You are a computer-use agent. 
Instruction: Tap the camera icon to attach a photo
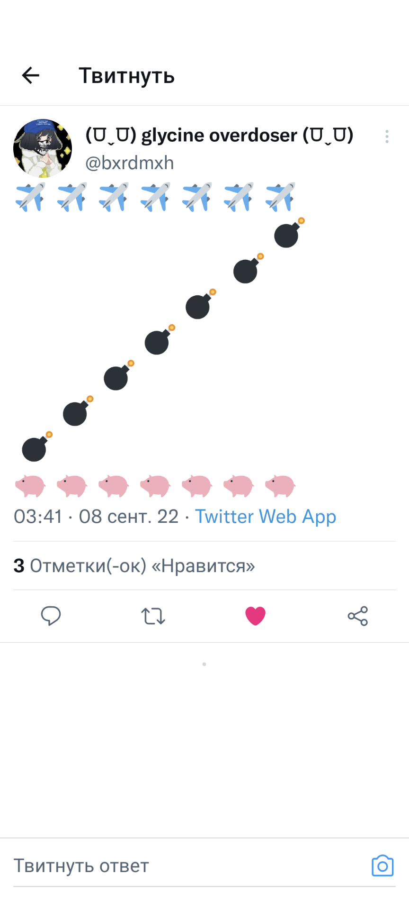tap(382, 866)
